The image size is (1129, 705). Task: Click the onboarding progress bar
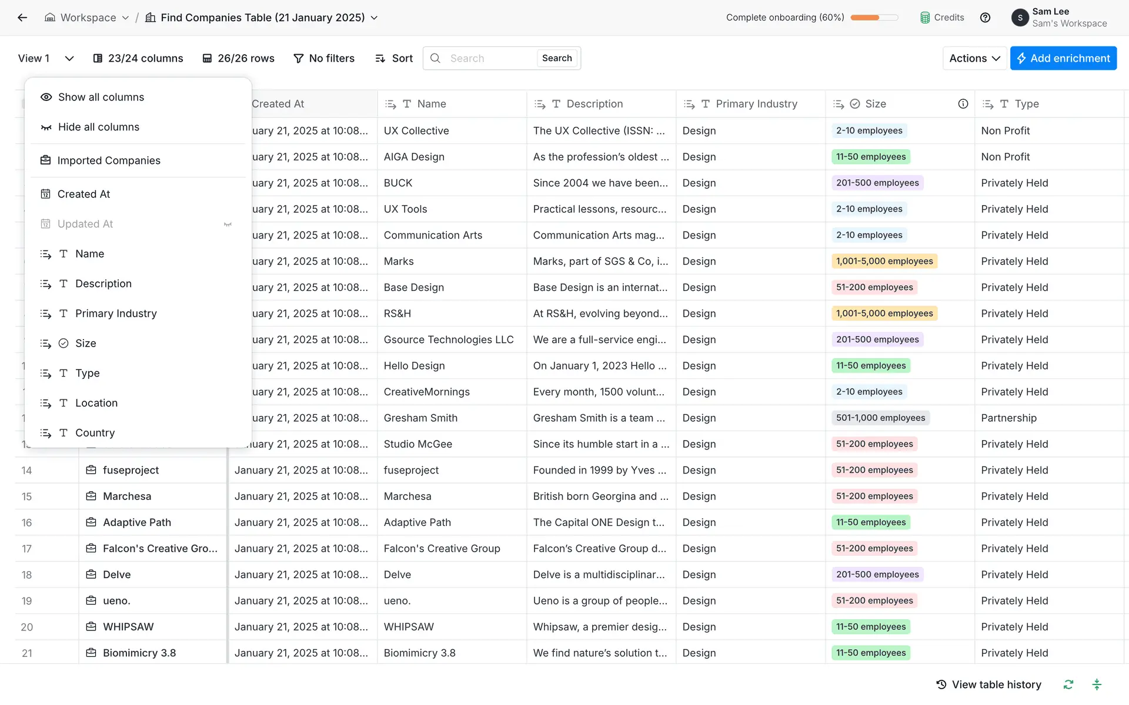pos(874,18)
